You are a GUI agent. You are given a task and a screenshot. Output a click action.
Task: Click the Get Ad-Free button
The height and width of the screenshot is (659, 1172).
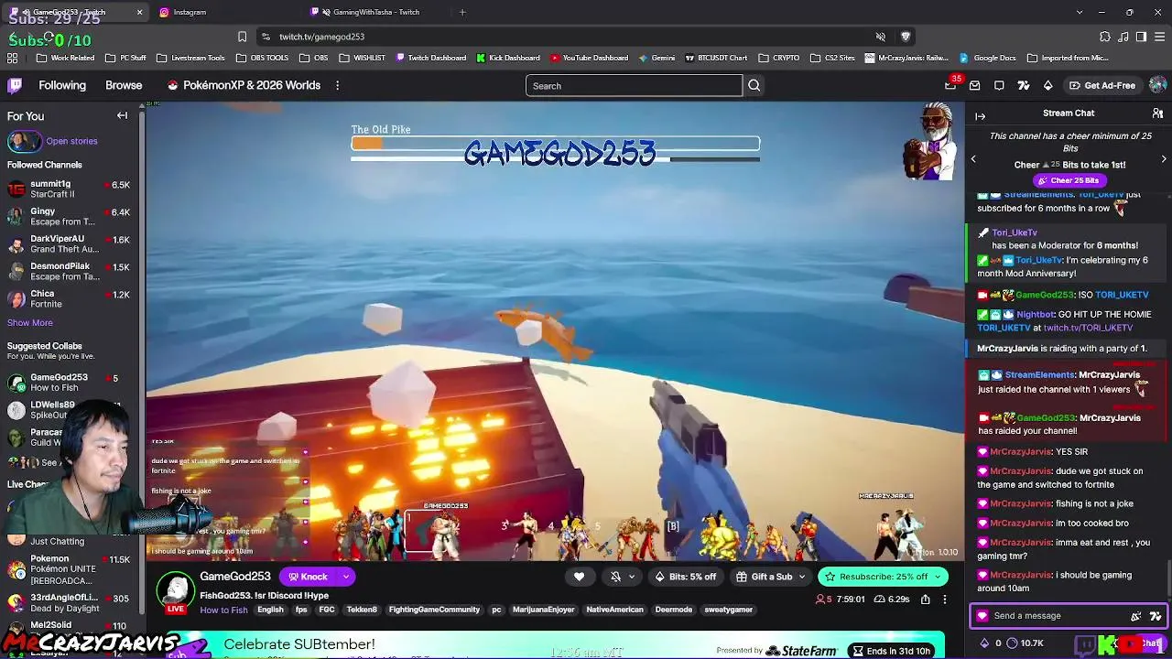(1101, 85)
